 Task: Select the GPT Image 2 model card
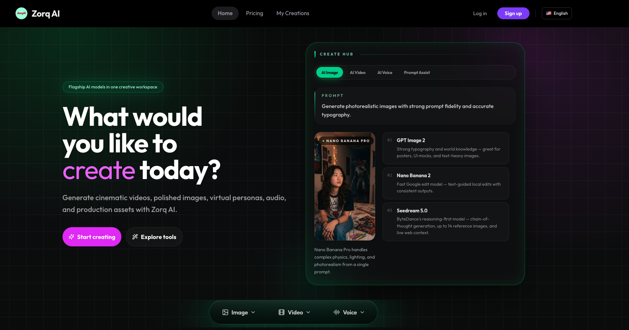point(445,148)
